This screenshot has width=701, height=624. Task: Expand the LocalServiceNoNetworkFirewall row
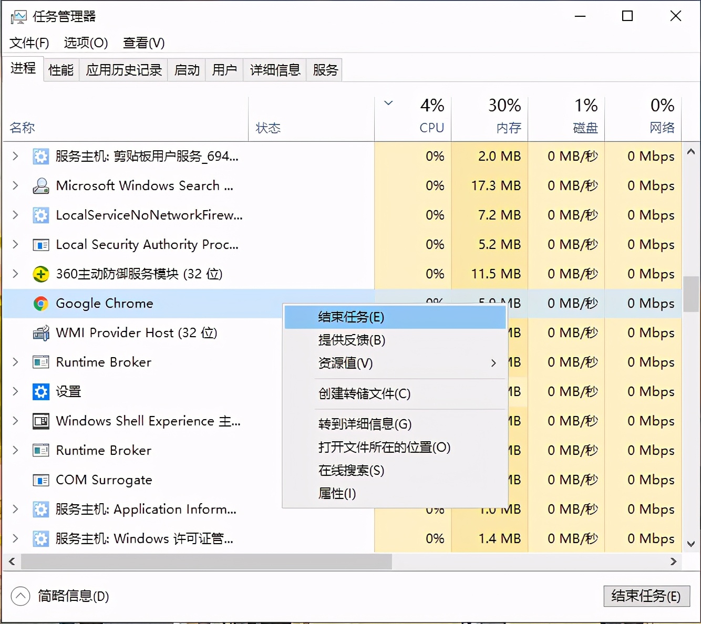tap(15, 215)
